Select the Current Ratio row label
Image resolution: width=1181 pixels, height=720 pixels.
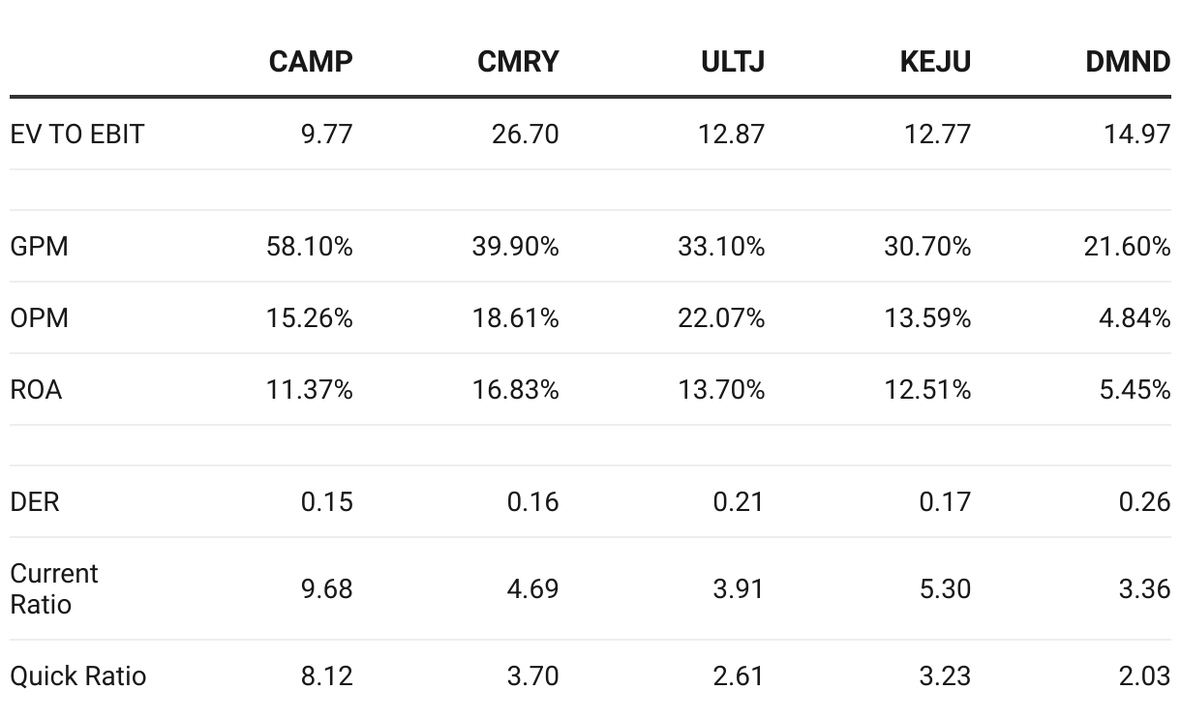[54, 588]
